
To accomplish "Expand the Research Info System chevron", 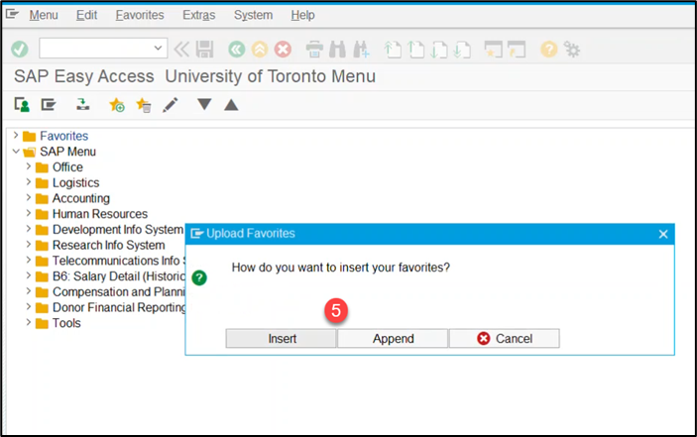I will (29, 244).
